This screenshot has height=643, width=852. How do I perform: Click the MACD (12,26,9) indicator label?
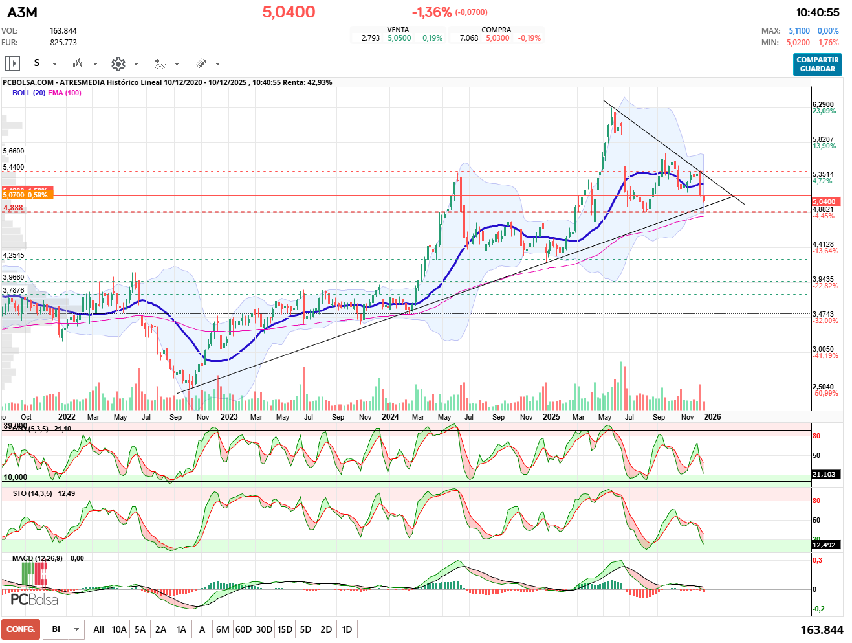pyautogui.click(x=38, y=558)
